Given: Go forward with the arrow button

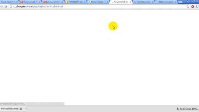Looking at the screenshot, I should coord(1,7).
